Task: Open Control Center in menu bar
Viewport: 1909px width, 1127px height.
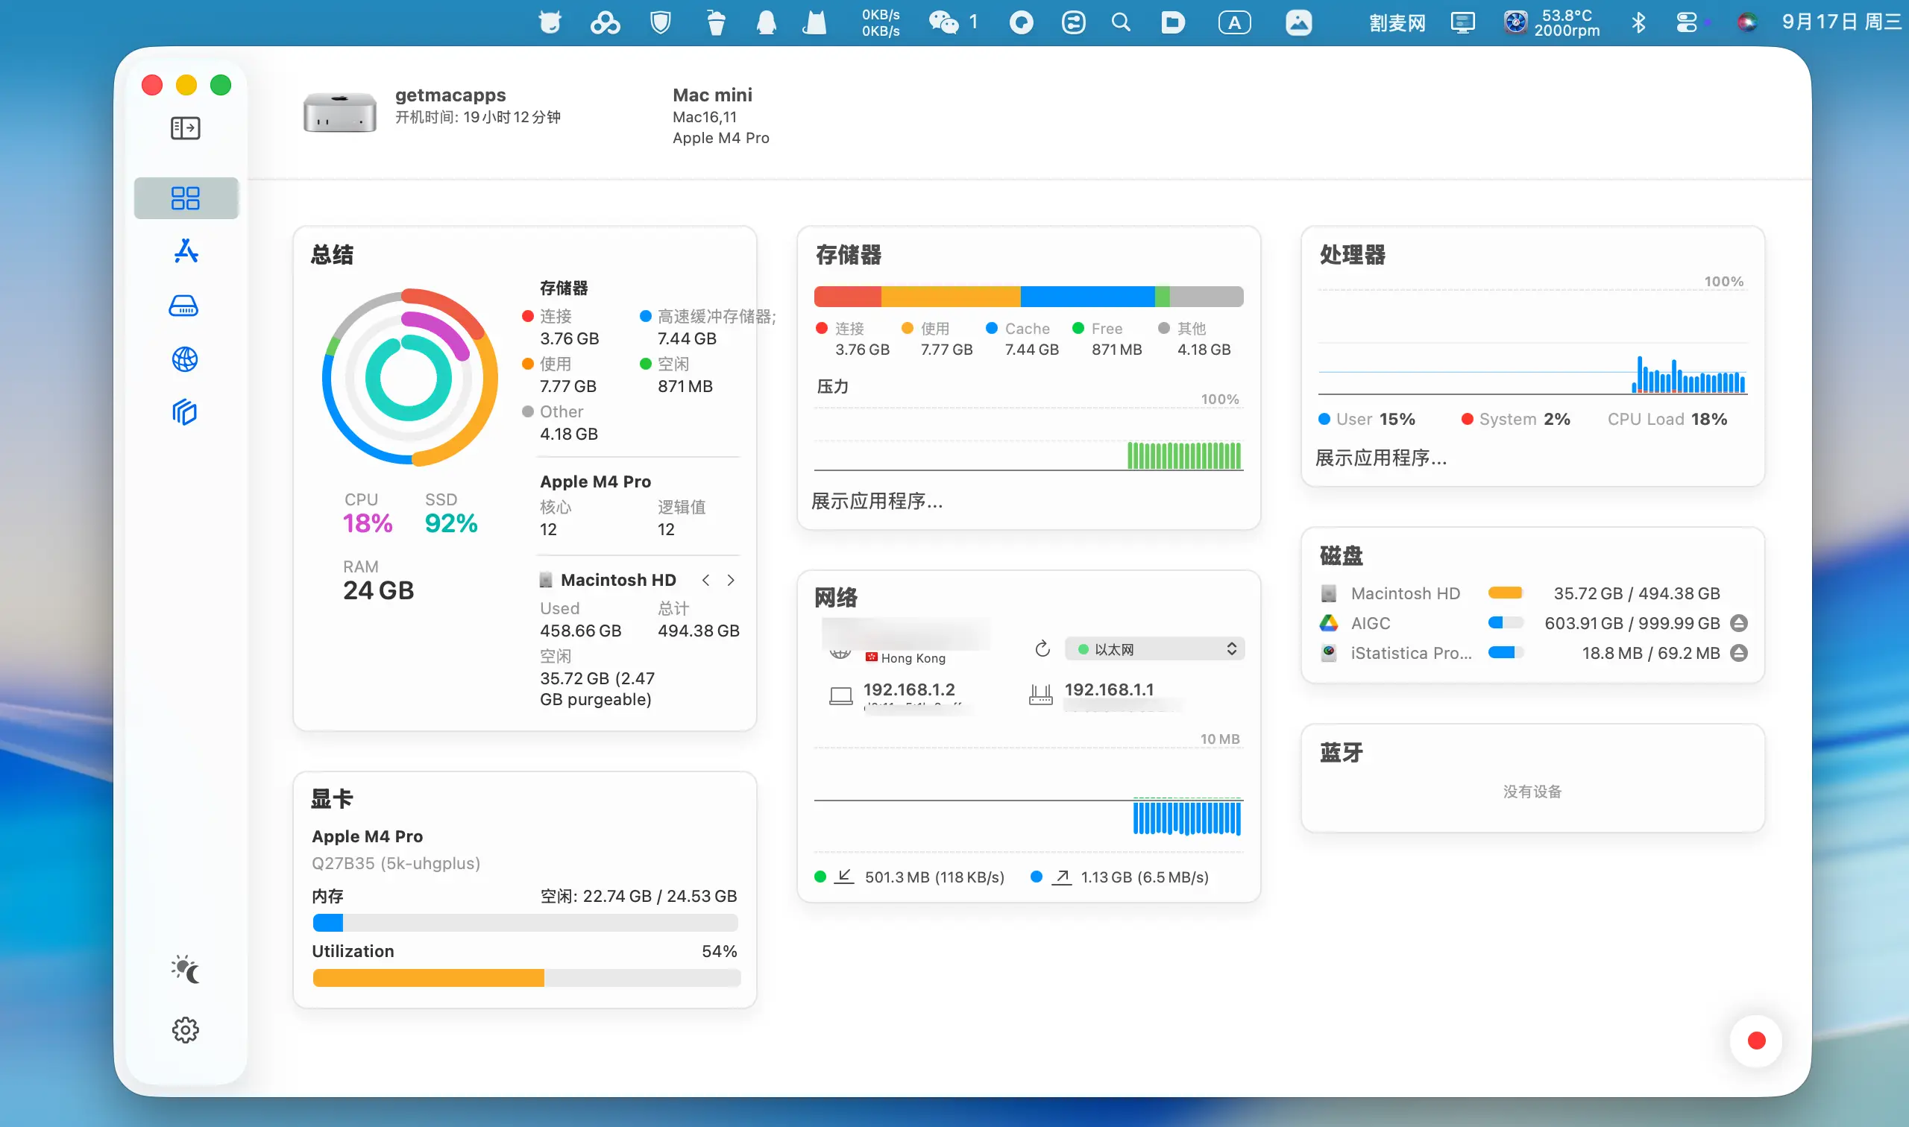Action: tap(1686, 23)
